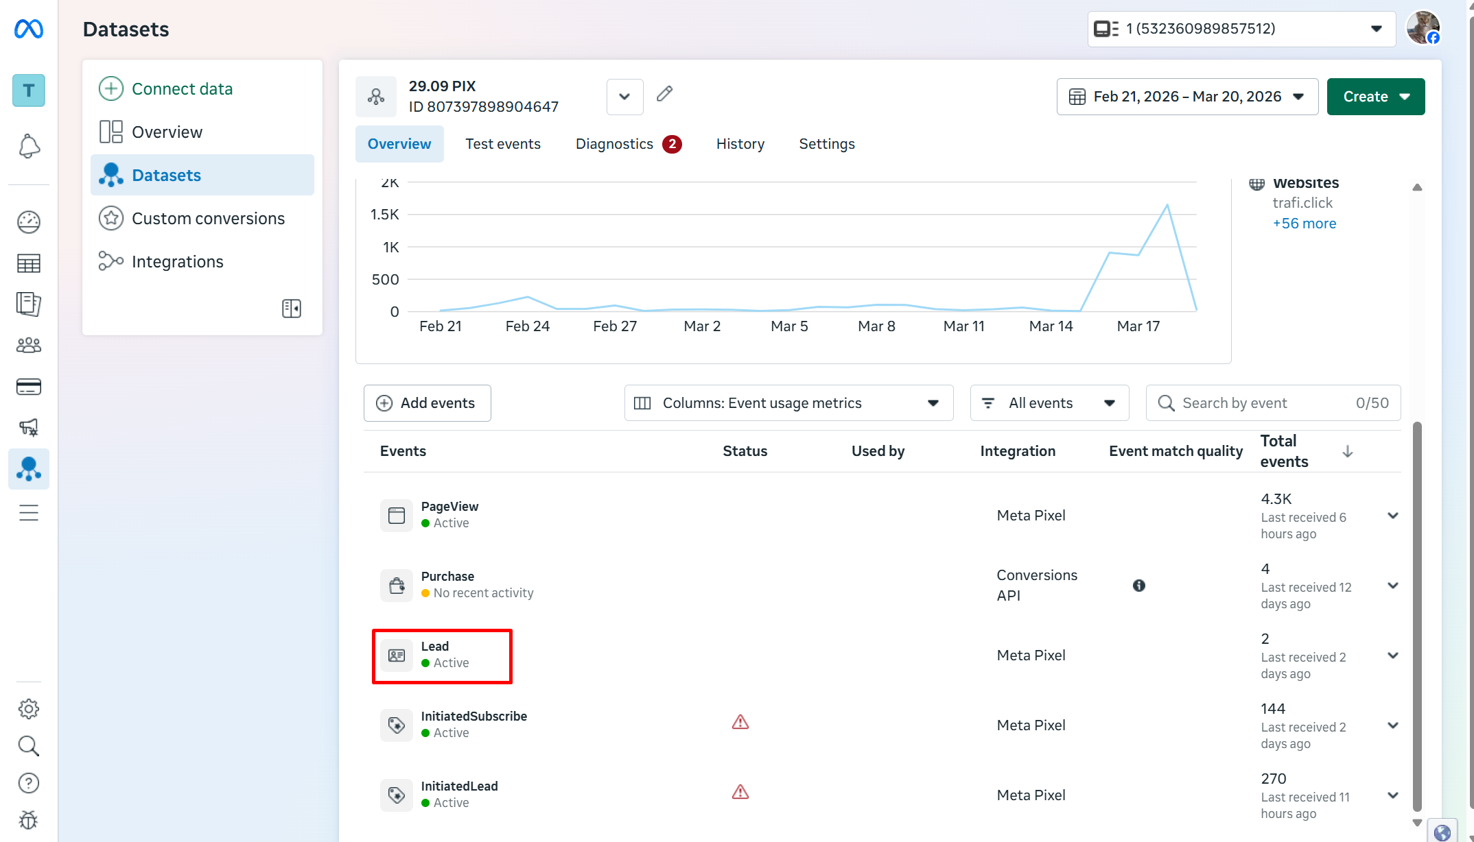Sort by Total events arrow
The height and width of the screenshot is (842, 1474).
click(1348, 451)
